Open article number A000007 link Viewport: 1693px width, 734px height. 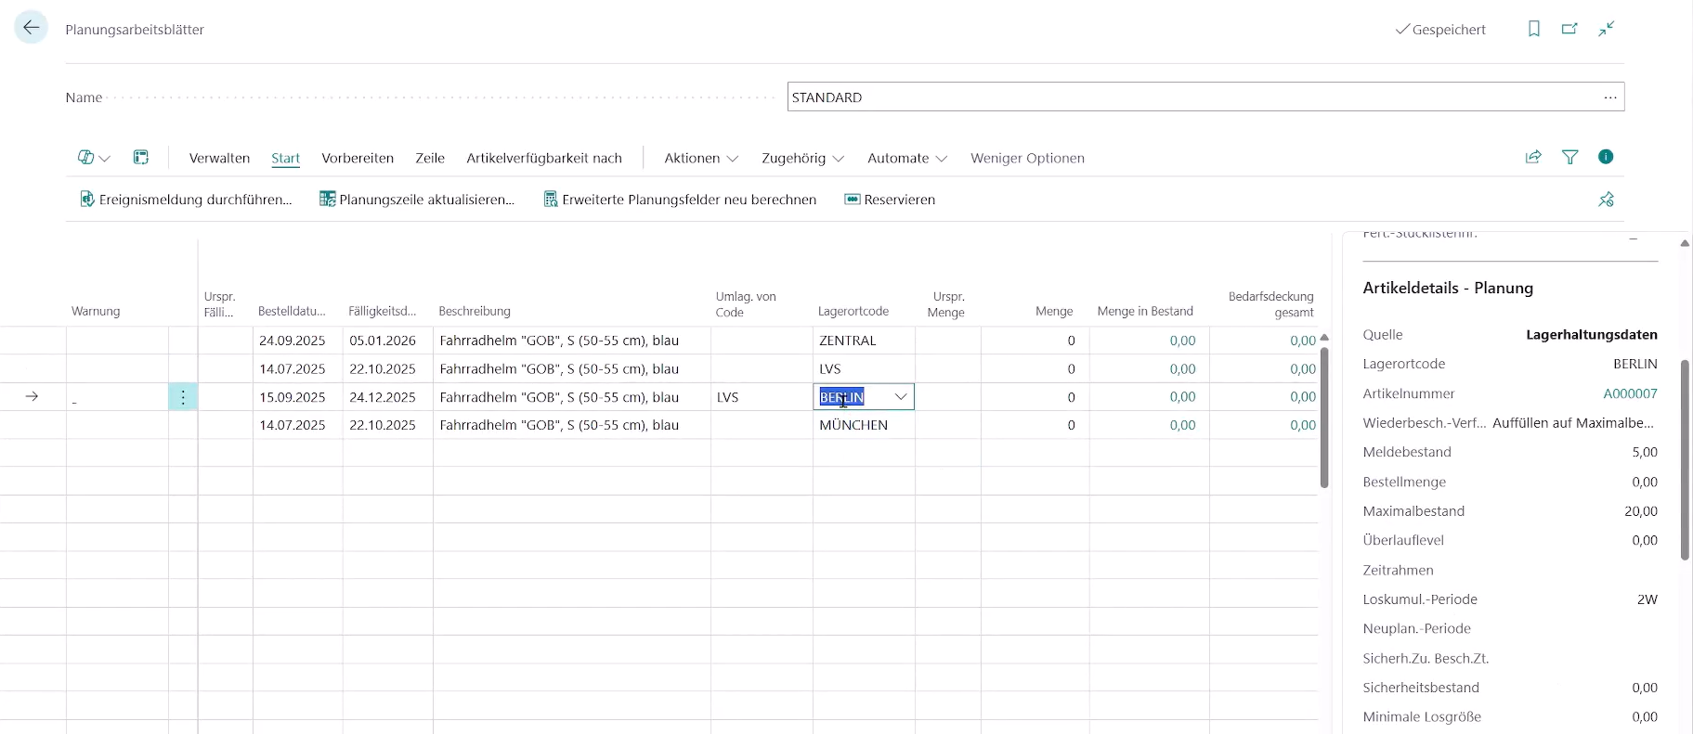1630,393
